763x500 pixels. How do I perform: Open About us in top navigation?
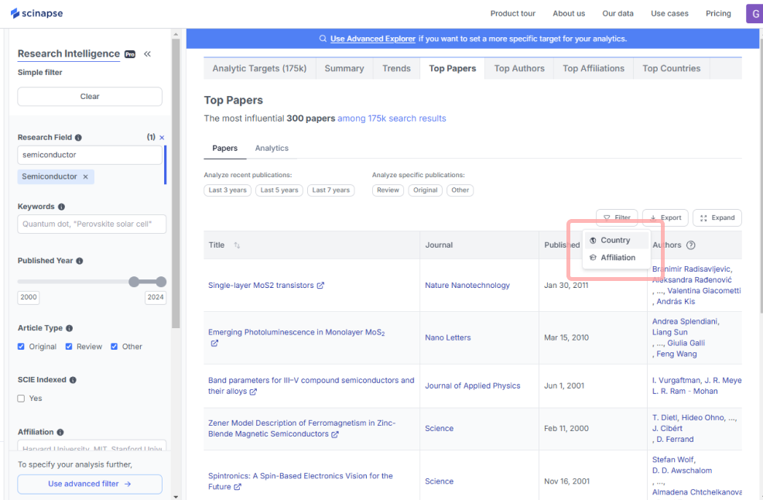click(x=569, y=14)
